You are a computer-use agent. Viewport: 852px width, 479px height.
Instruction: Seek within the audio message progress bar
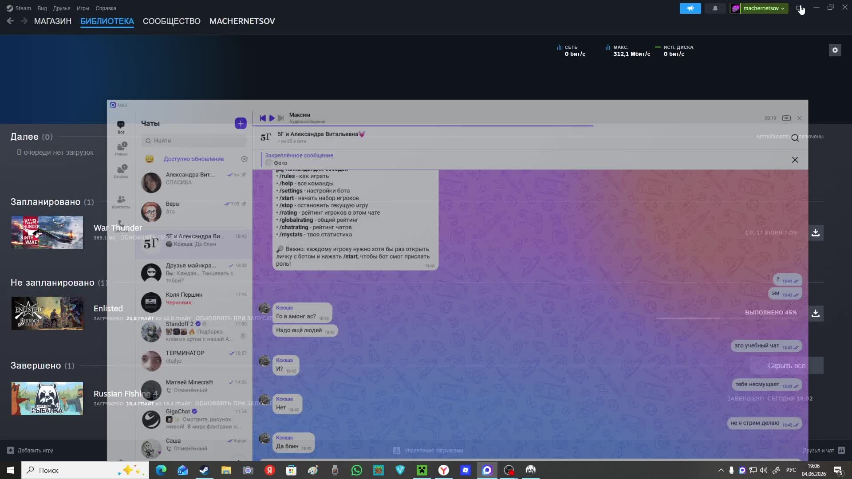530,126
